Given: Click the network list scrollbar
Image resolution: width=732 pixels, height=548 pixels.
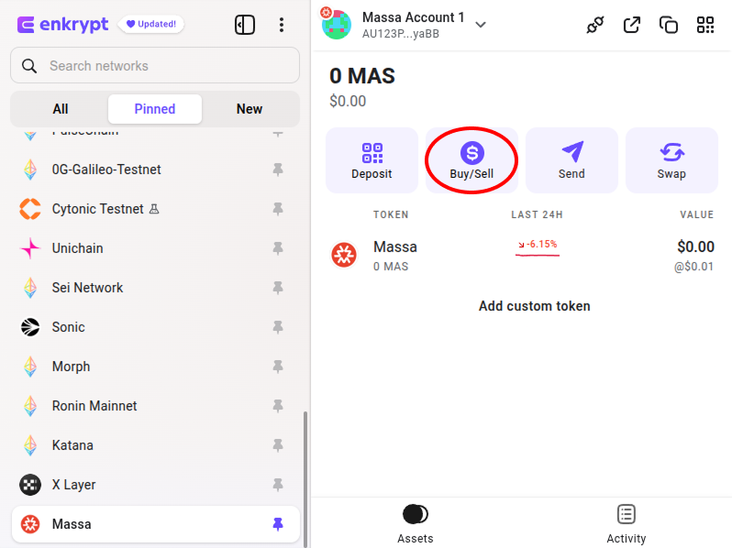Looking at the screenshot, I should coord(305,478).
